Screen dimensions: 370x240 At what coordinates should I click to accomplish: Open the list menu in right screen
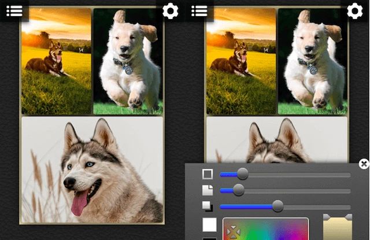pos(199,10)
